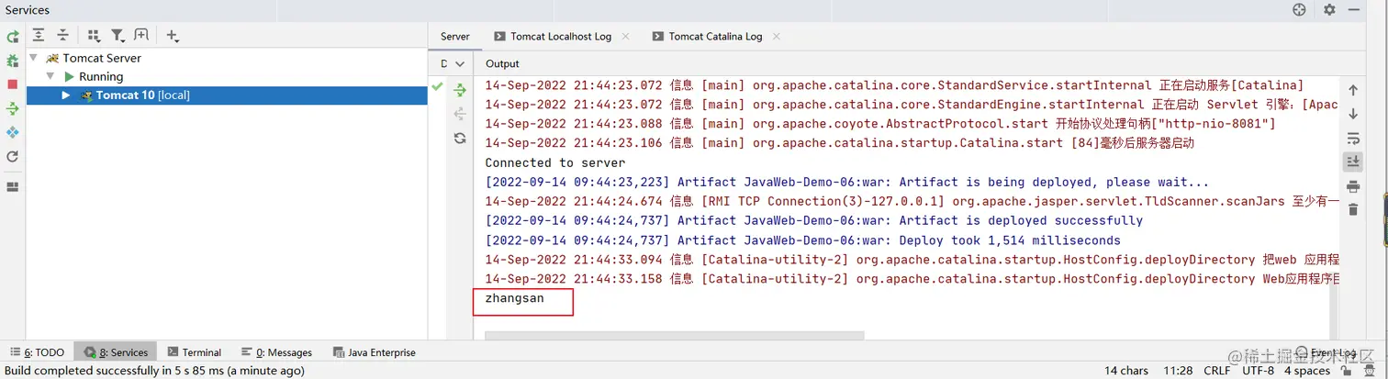This screenshot has height=379, width=1388.
Task: Click the Connected to server line
Action: pyautogui.click(x=555, y=162)
